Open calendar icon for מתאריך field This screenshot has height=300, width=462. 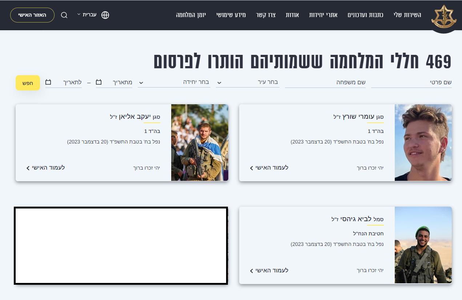99,82
